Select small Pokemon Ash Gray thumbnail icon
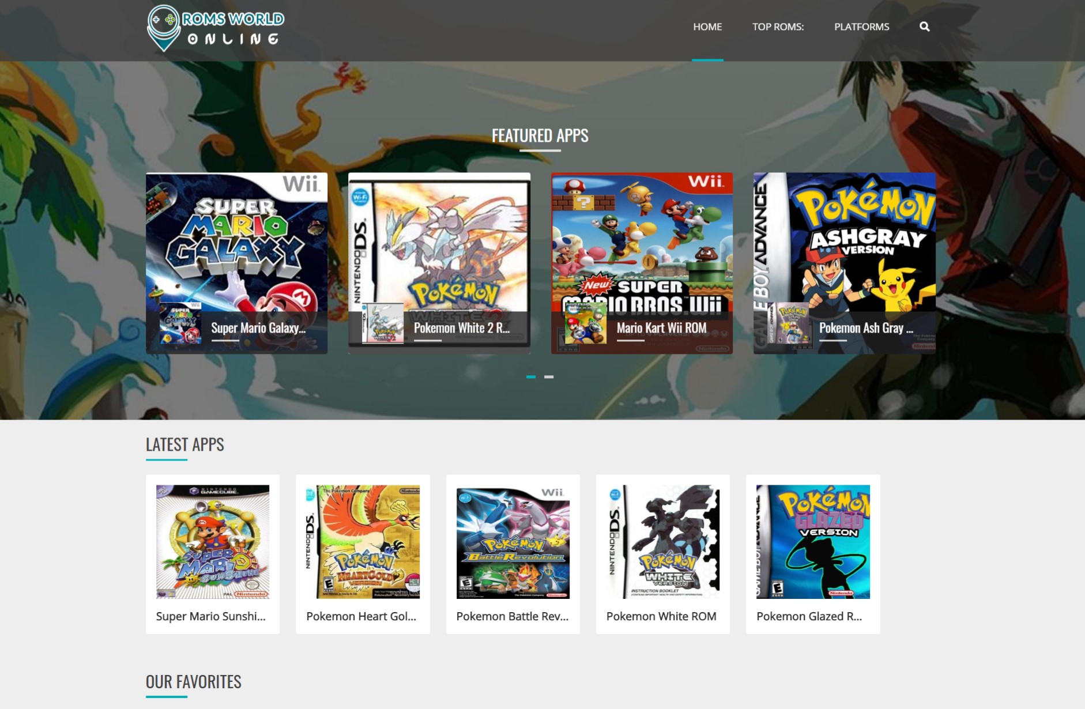The height and width of the screenshot is (709, 1085). [x=788, y=323]
